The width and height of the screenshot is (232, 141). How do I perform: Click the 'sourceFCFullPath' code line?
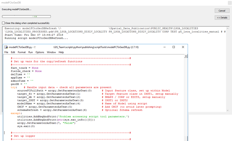tap(54, 91)
